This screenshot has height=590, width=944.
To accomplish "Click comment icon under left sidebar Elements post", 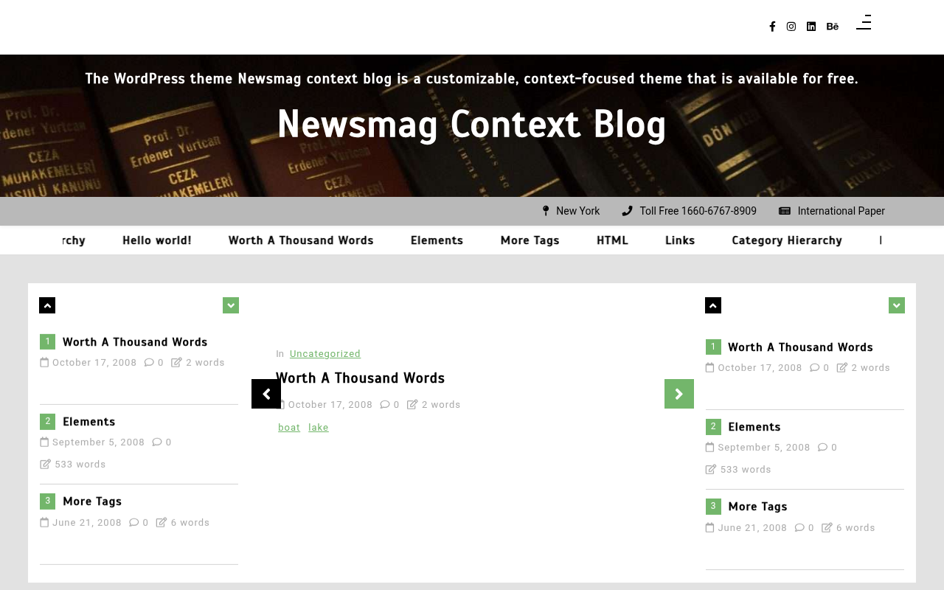I will (x=157, y=442).
